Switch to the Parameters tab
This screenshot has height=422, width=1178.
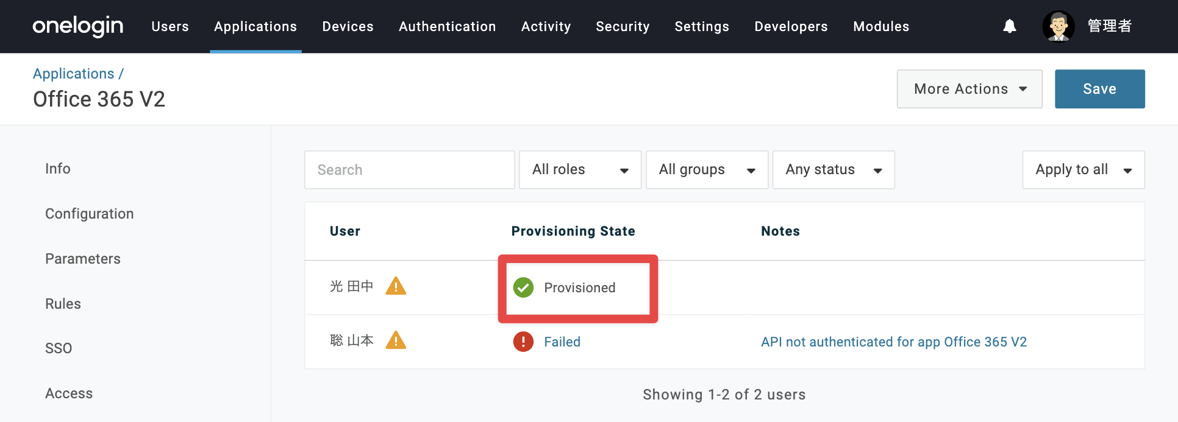coord(83,259)
